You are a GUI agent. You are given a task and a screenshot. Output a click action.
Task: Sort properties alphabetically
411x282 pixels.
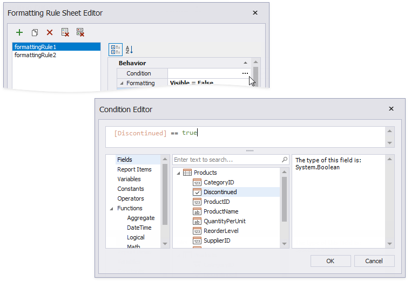click(x=129, y=50)
